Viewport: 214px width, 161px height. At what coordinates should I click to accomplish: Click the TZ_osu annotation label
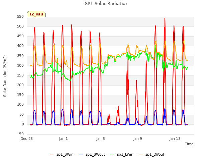(36, 14)
